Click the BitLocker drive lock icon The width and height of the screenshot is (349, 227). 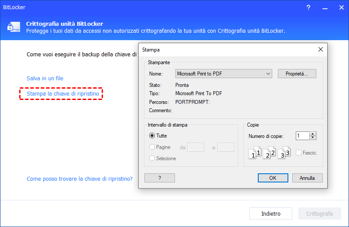[14, 27]
